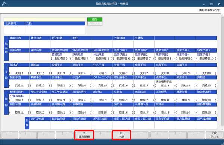The image size is (224, 145).
Task: Click the 役職手当 header
Action: tap(61, 65)
